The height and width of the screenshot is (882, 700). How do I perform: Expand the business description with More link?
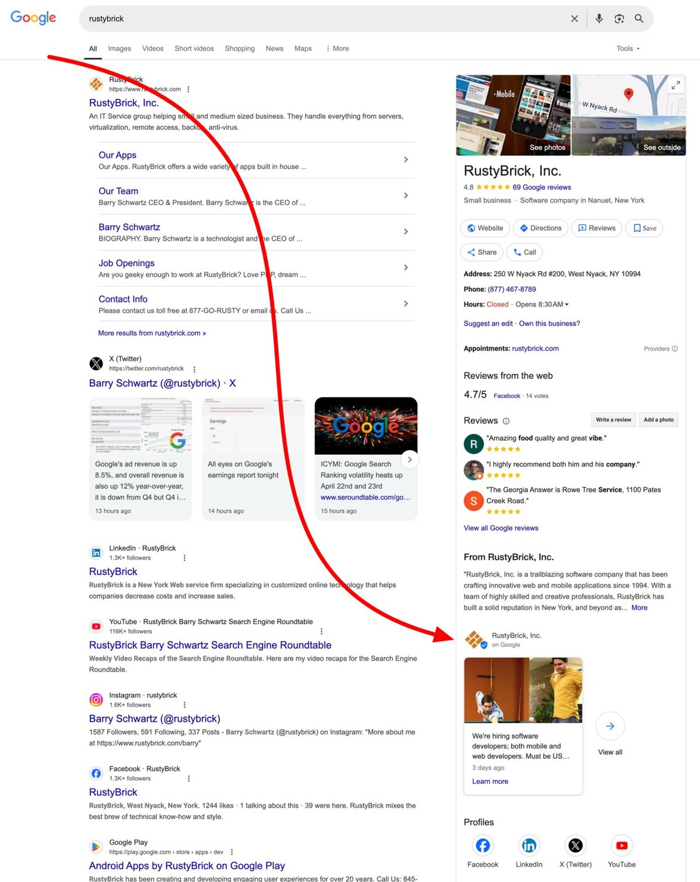click(639, 608)
